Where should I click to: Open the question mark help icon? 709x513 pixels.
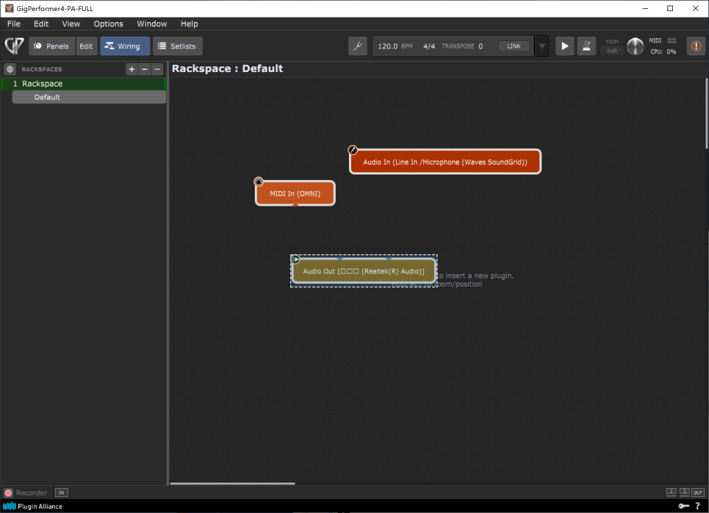(698, 506)
